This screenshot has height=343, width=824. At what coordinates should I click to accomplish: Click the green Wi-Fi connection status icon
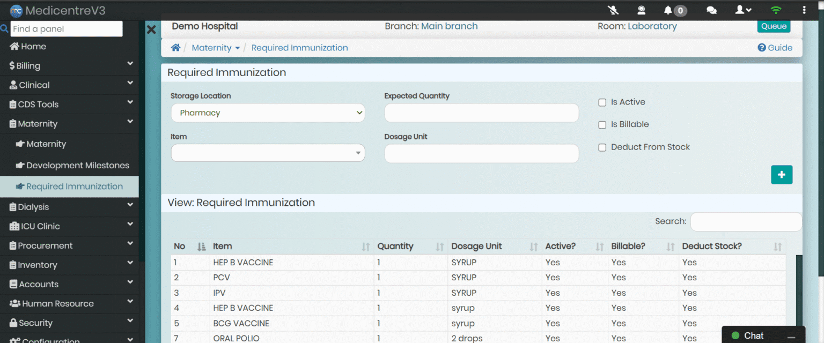tap(776, 10)
